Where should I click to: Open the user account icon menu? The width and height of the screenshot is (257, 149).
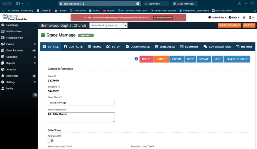251,17
